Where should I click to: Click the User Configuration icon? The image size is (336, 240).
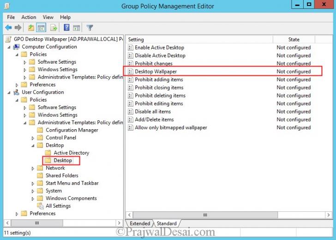[x=16, y=92]
